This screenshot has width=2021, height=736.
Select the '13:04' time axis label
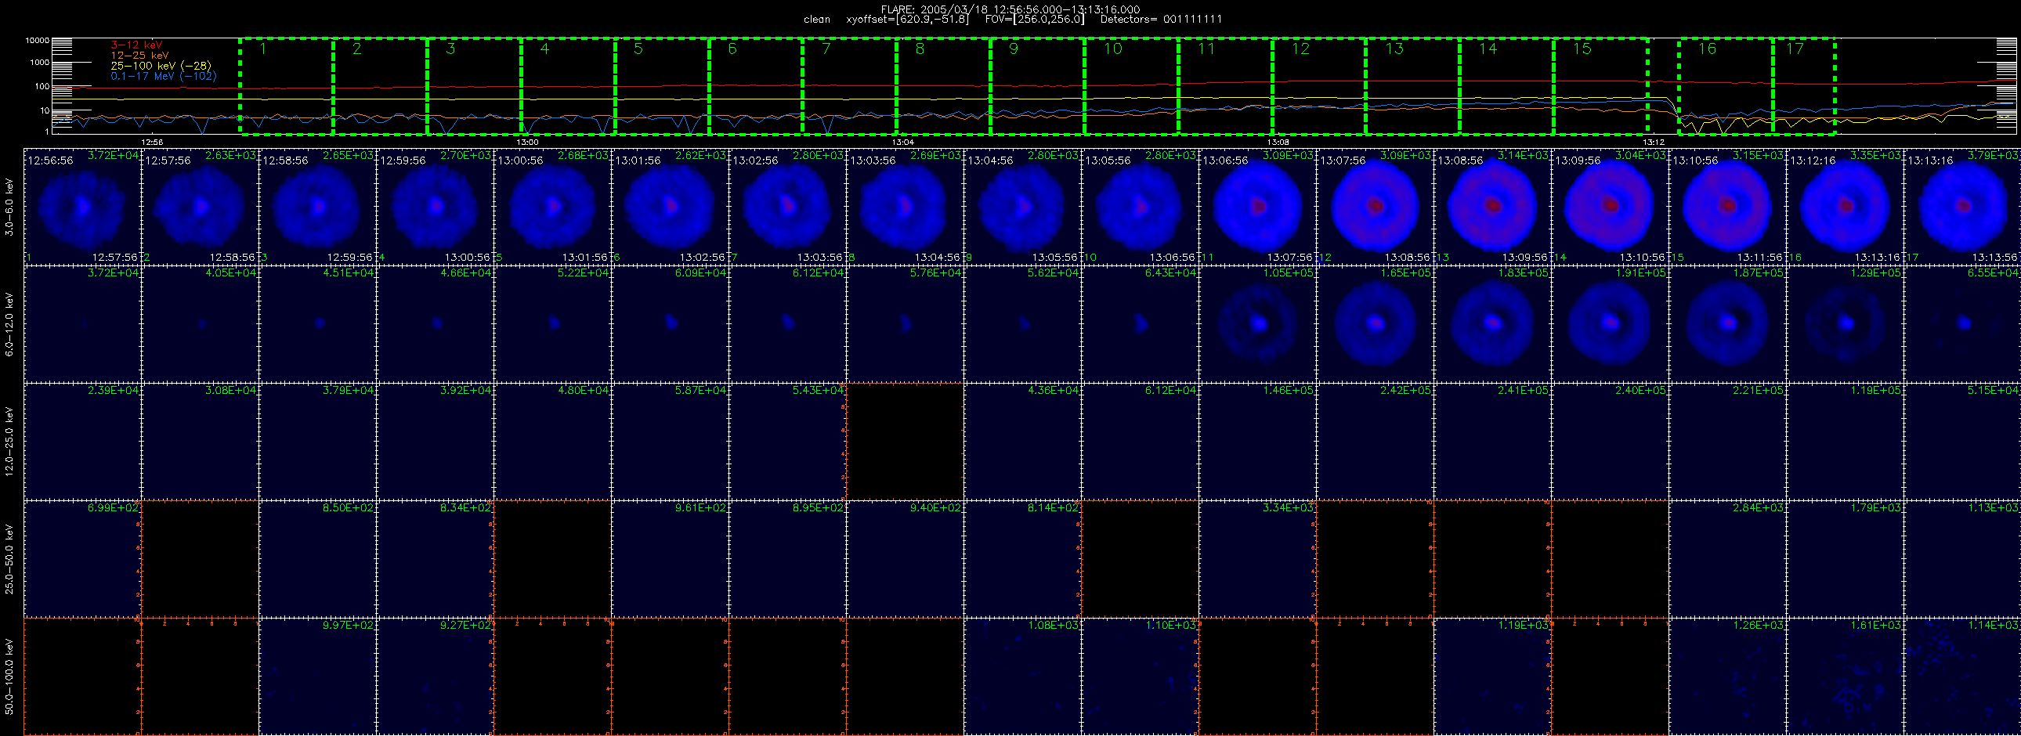click(903, 143)
